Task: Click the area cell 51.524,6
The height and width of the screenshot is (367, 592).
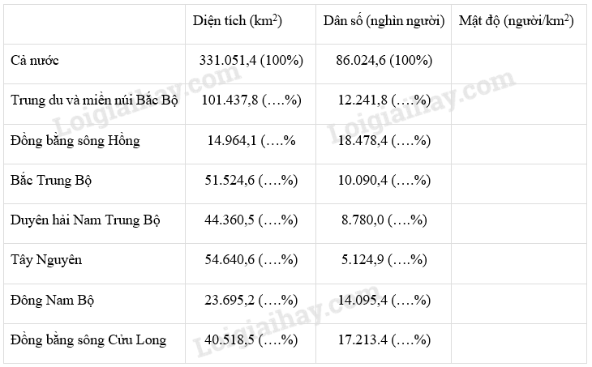Action: (x=251, y=180)
